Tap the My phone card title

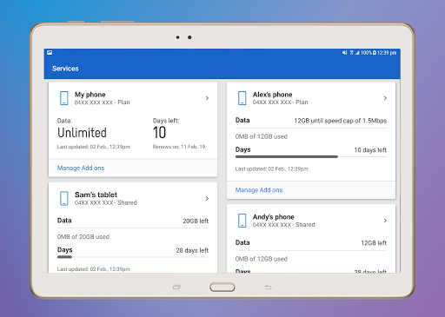click(x=90, y=95)
